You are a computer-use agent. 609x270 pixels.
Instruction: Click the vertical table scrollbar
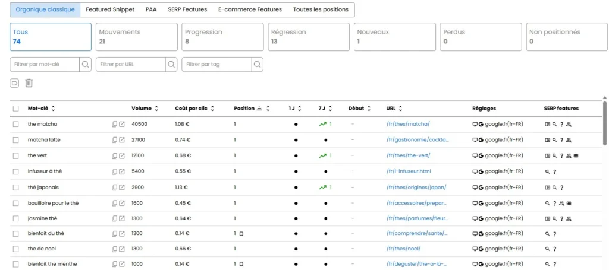[x=605, y=123]
